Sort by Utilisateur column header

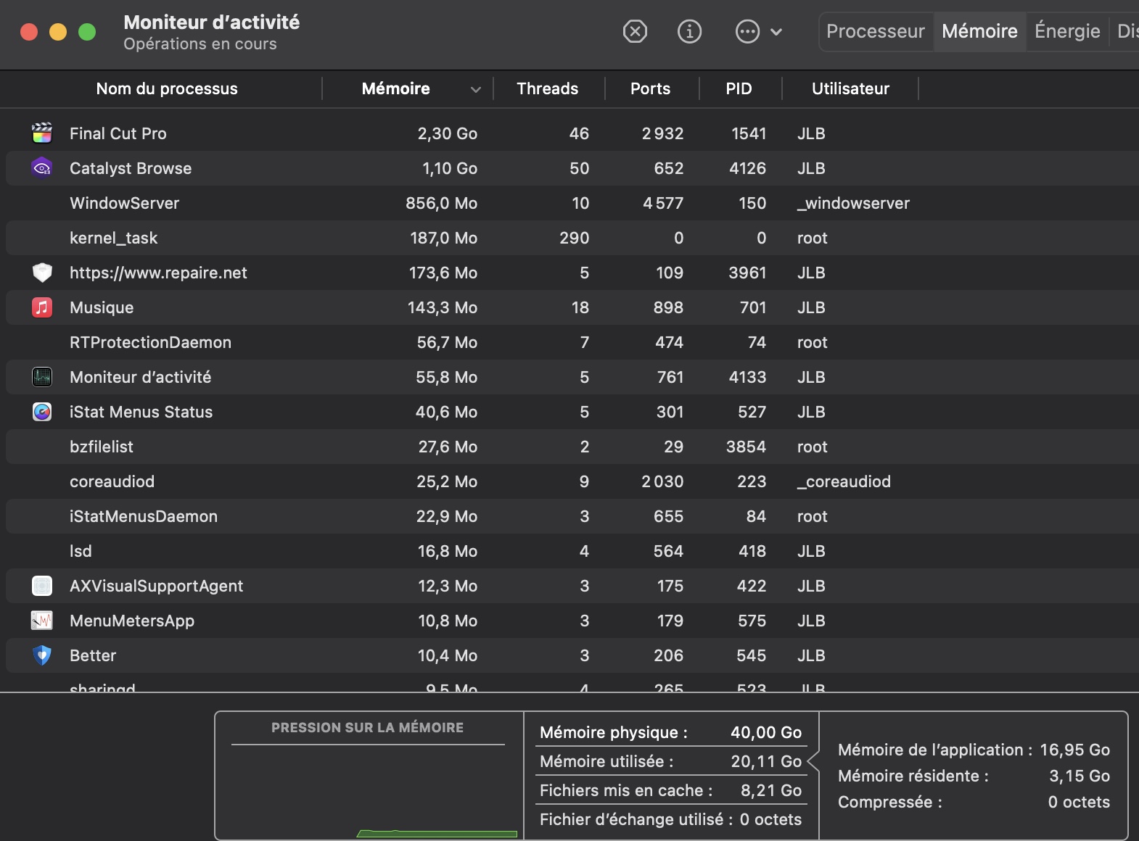point(850,88)
